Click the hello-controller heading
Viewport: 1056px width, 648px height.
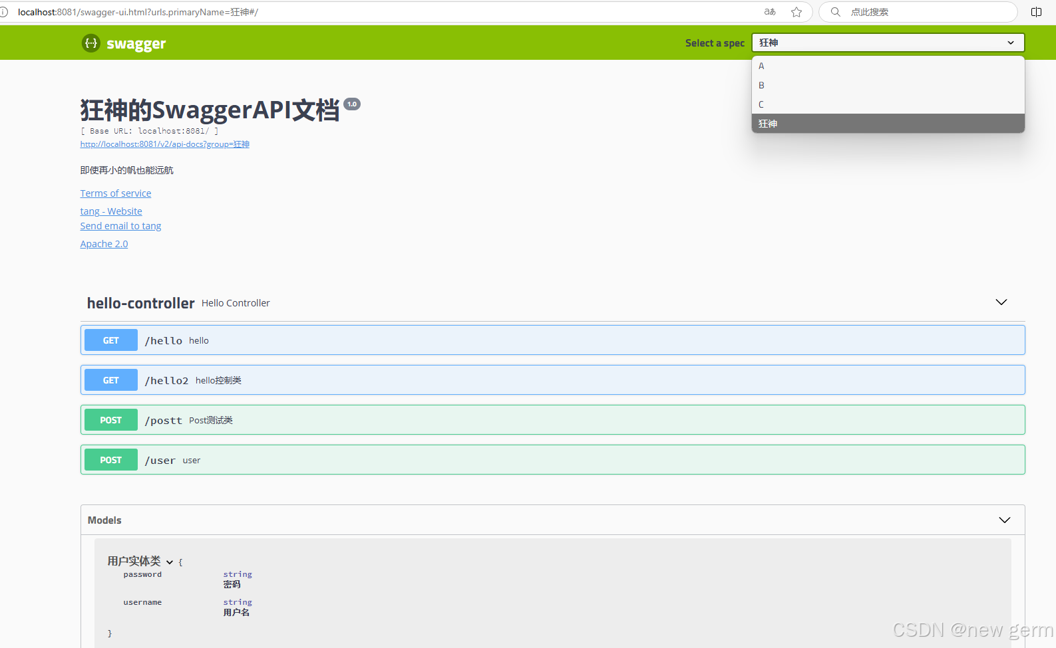[x=141, y=303]
